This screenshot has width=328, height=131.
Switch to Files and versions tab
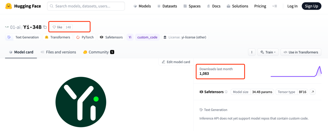point(58,52)
